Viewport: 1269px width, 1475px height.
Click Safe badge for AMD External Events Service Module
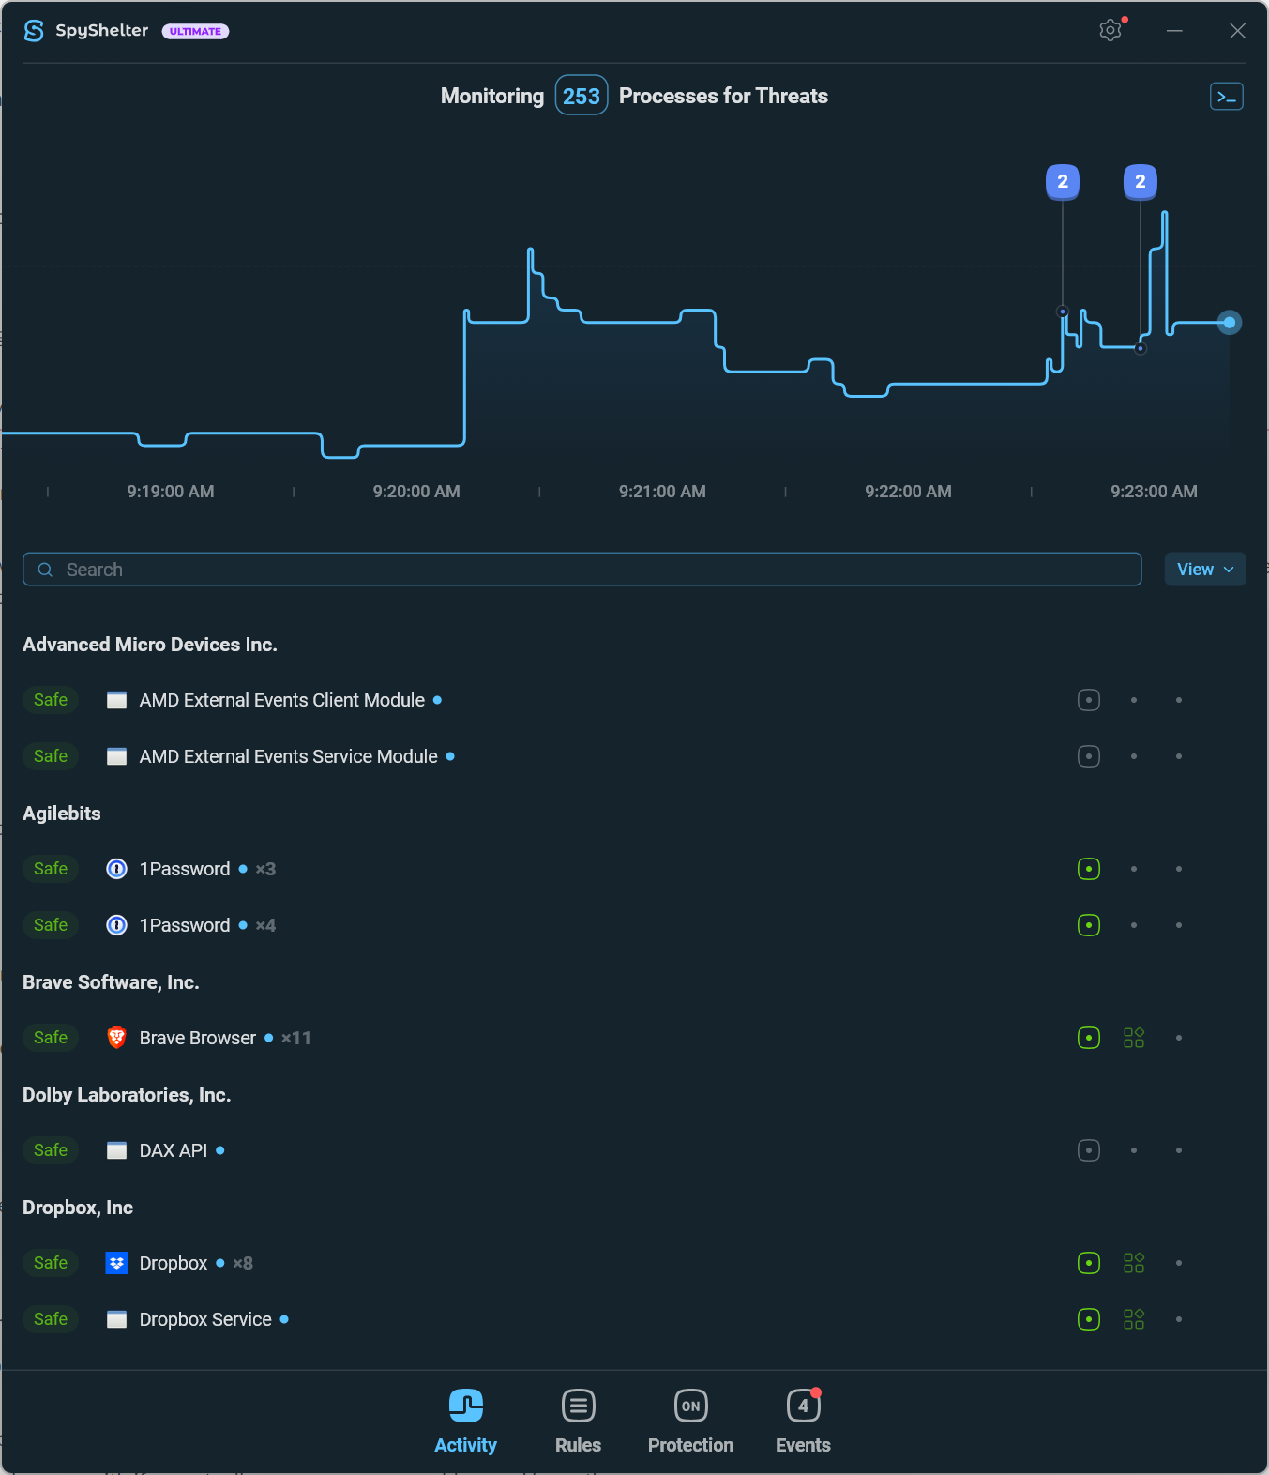[51, 756]
